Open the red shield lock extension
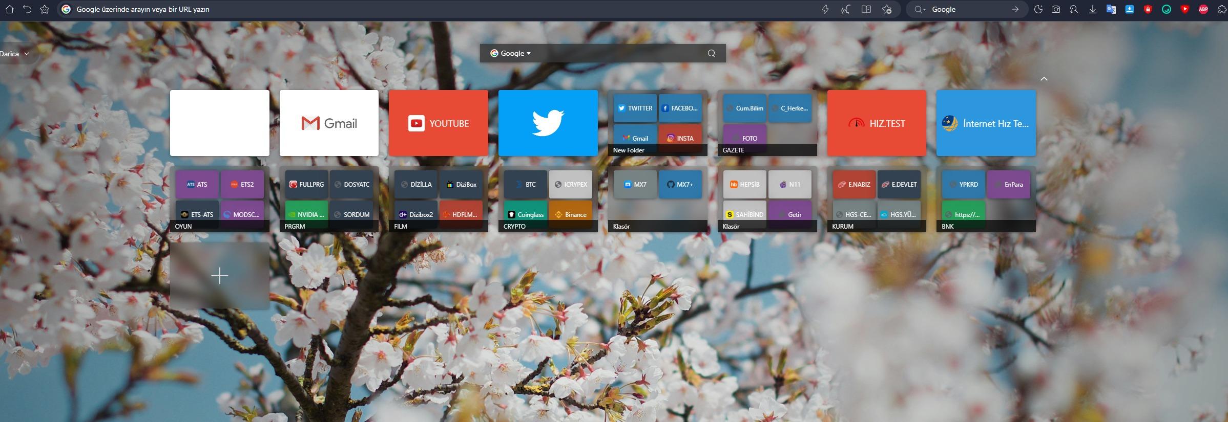 [x=1148, y=9]
